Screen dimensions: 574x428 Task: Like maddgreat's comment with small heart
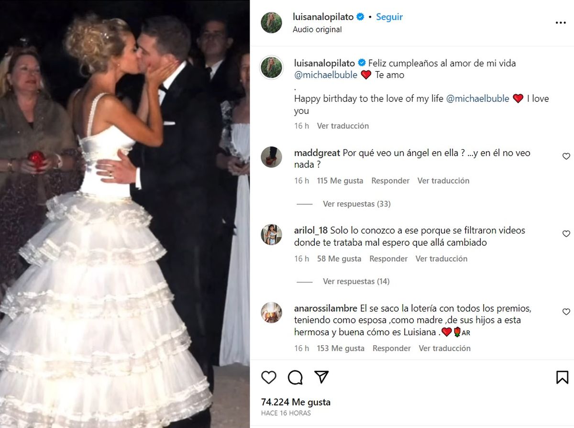click(566, 156)
